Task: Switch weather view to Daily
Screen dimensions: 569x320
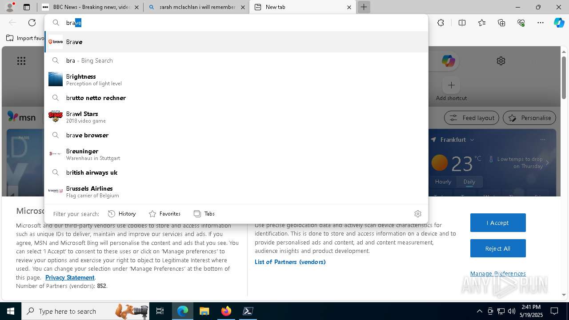Action: click(x=469, y=182)
